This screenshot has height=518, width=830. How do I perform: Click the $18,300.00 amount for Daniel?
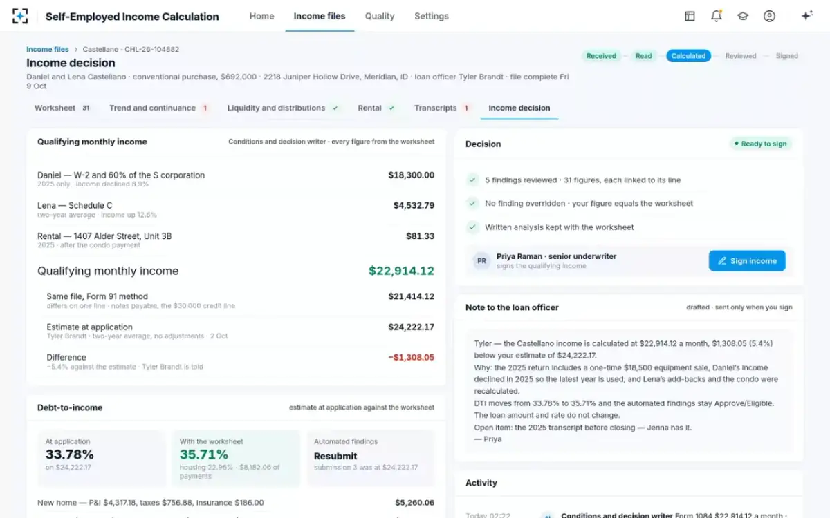click(x=412, y=175)
